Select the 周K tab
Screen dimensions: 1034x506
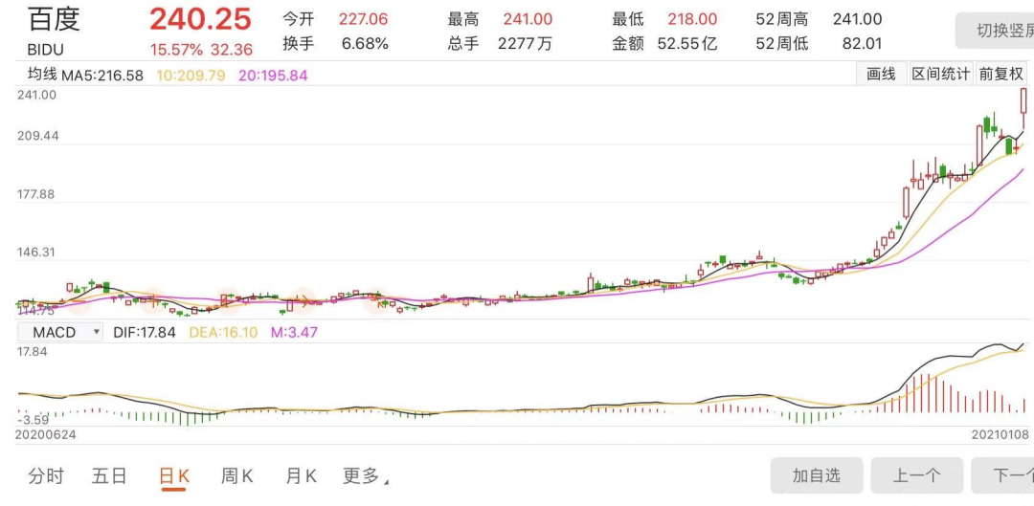[236, 475]
